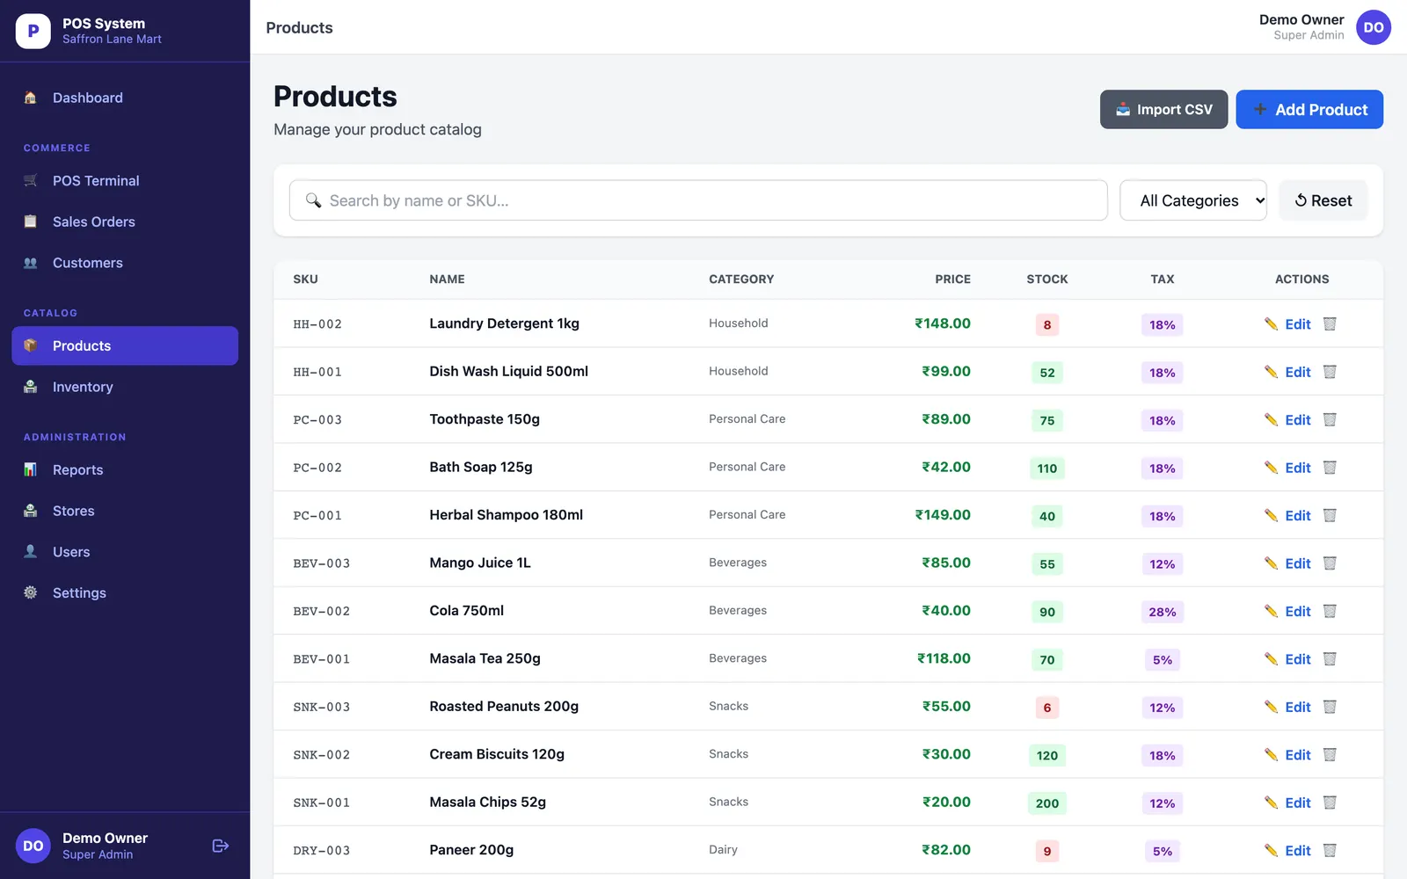Reset the product filters
Screen dimensions: 1407x879
point(1323,200)
